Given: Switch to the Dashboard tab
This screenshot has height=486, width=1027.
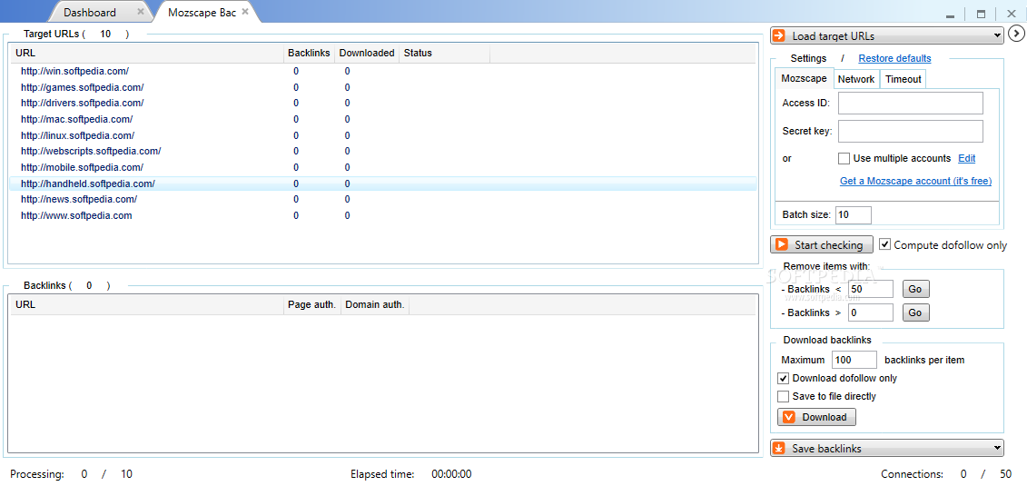Looking at the screenshot, I should click(91, 12).
